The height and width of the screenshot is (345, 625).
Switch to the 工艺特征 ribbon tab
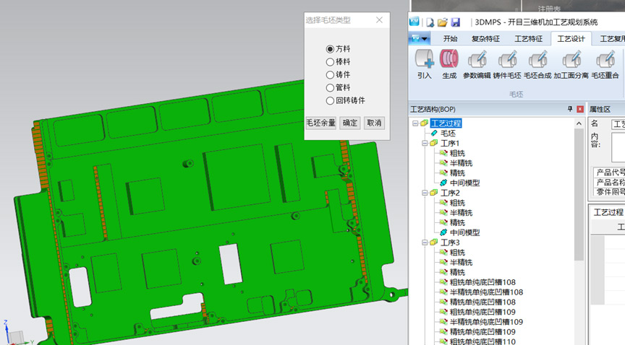[x=528, y=39]
